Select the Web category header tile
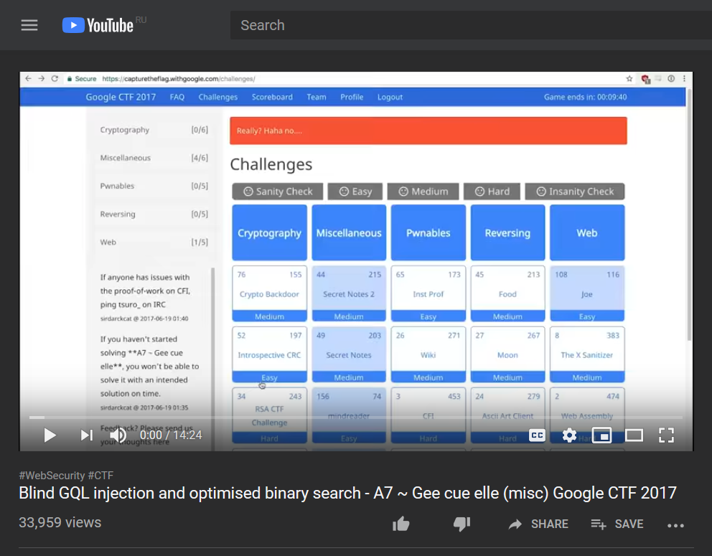 pyautogui.click(x=587, y=233)
